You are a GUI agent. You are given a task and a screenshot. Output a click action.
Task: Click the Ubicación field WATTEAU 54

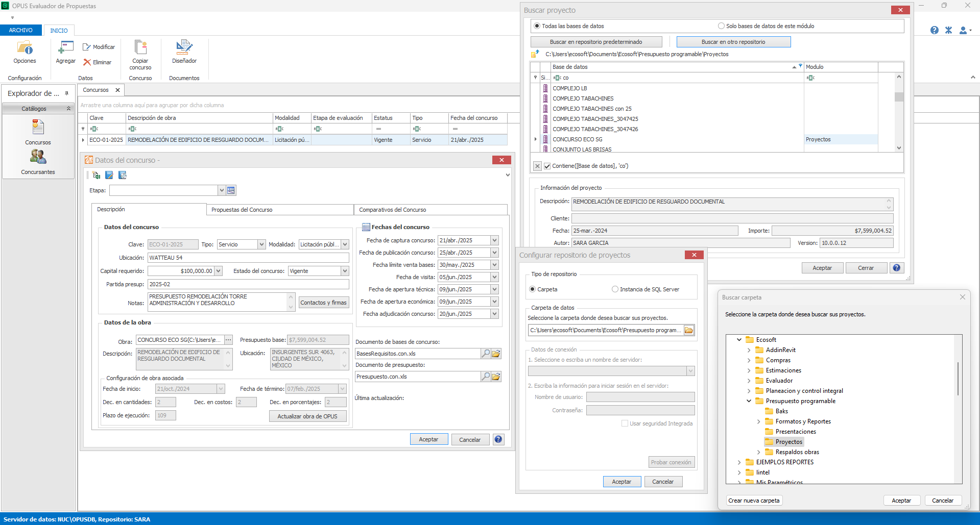pos(248,258)
